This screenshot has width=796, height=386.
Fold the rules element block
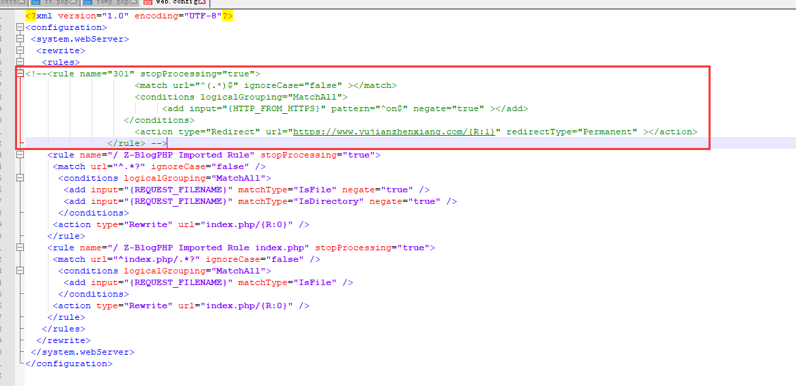(20, 63)
